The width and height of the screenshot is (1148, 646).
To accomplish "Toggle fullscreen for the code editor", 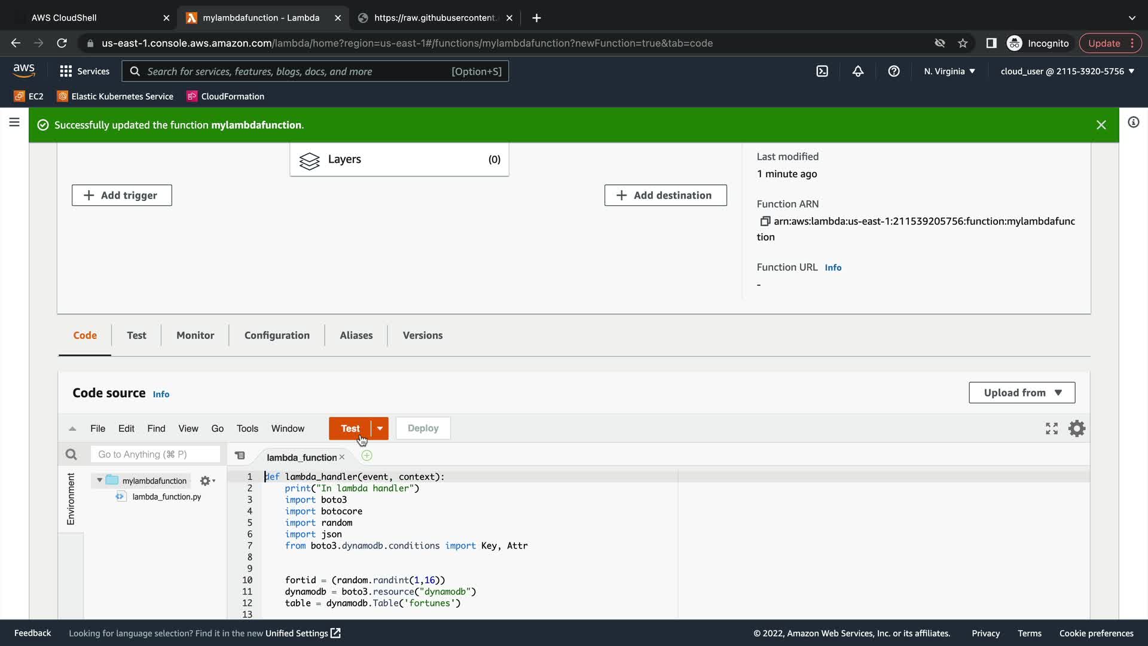I will (1052, 428).
